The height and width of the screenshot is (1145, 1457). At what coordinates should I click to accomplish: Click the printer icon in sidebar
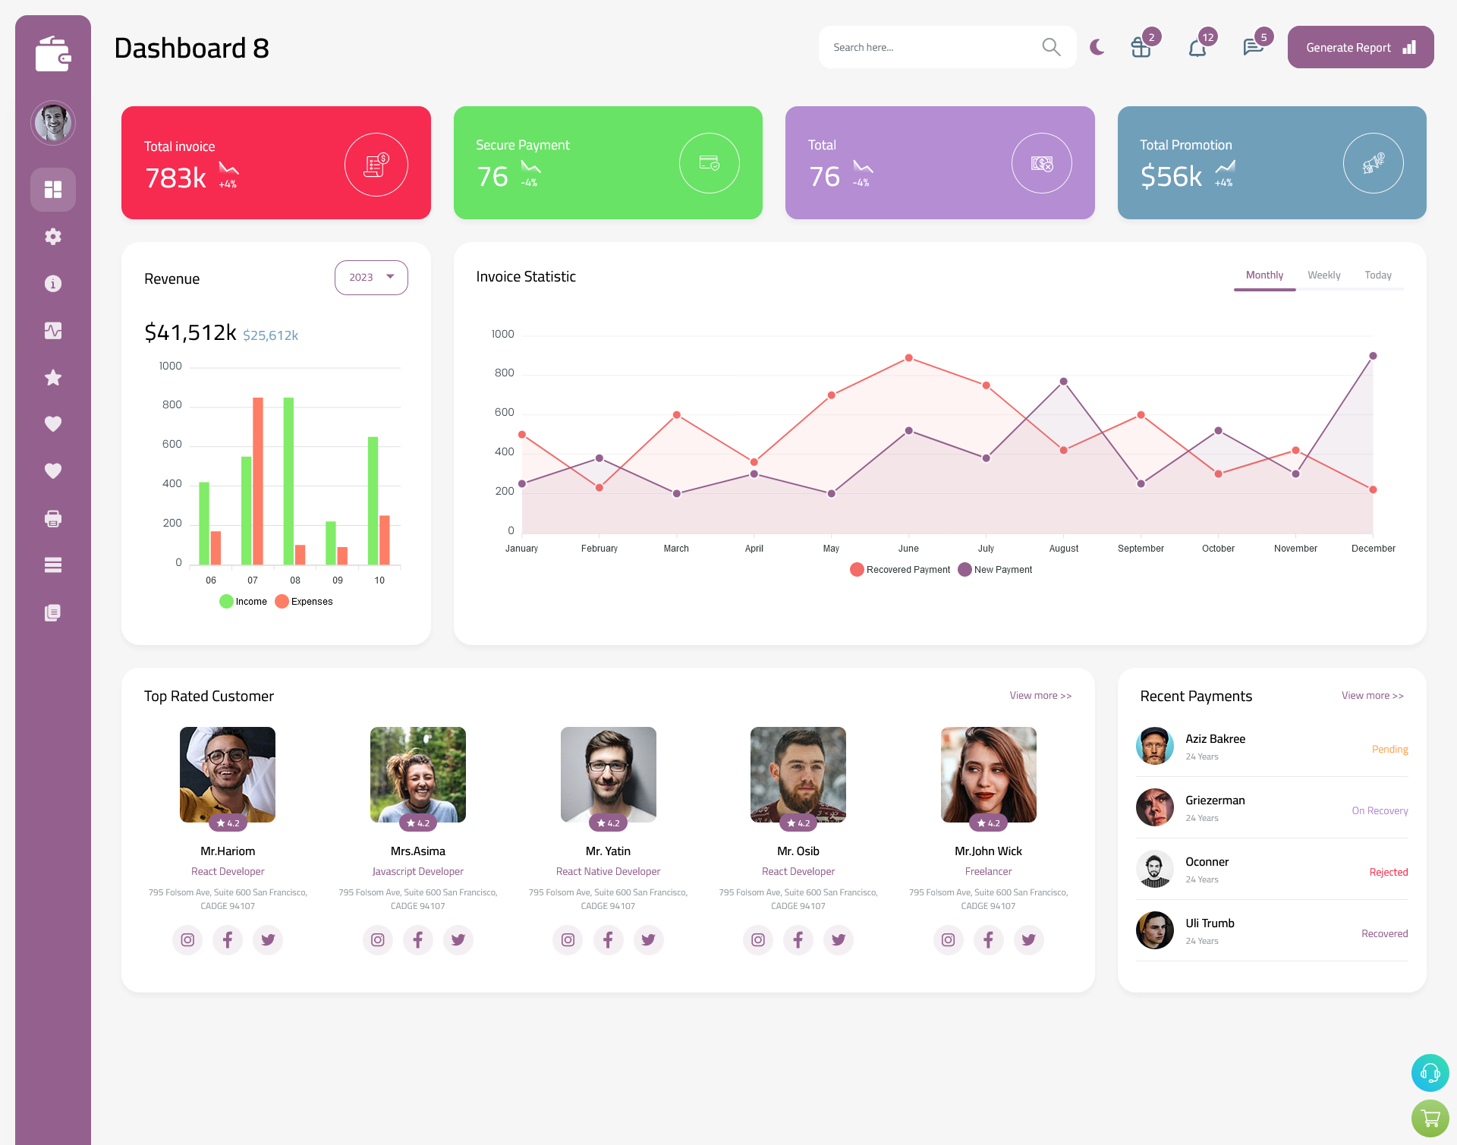pyautogui.click(x=52, y=517)
